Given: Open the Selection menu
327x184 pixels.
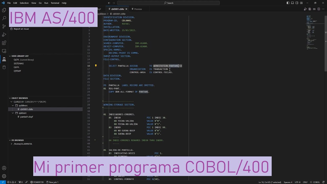Looking at the screenshot, I should (x=24, y=3).
